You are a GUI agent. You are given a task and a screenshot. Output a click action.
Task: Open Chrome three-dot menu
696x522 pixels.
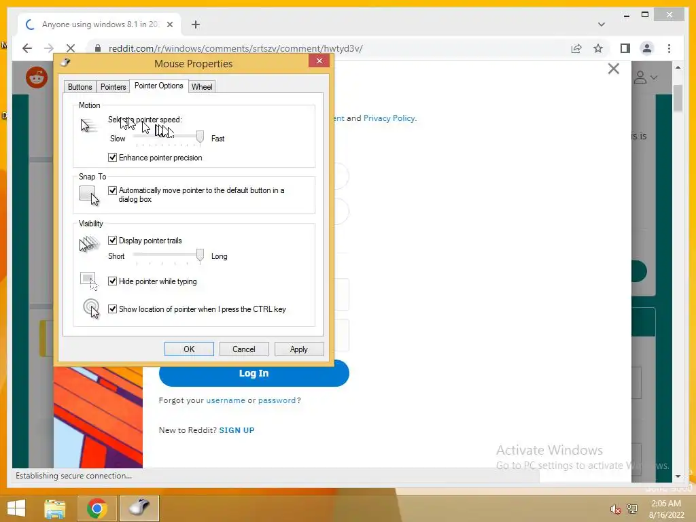[669, 48]
